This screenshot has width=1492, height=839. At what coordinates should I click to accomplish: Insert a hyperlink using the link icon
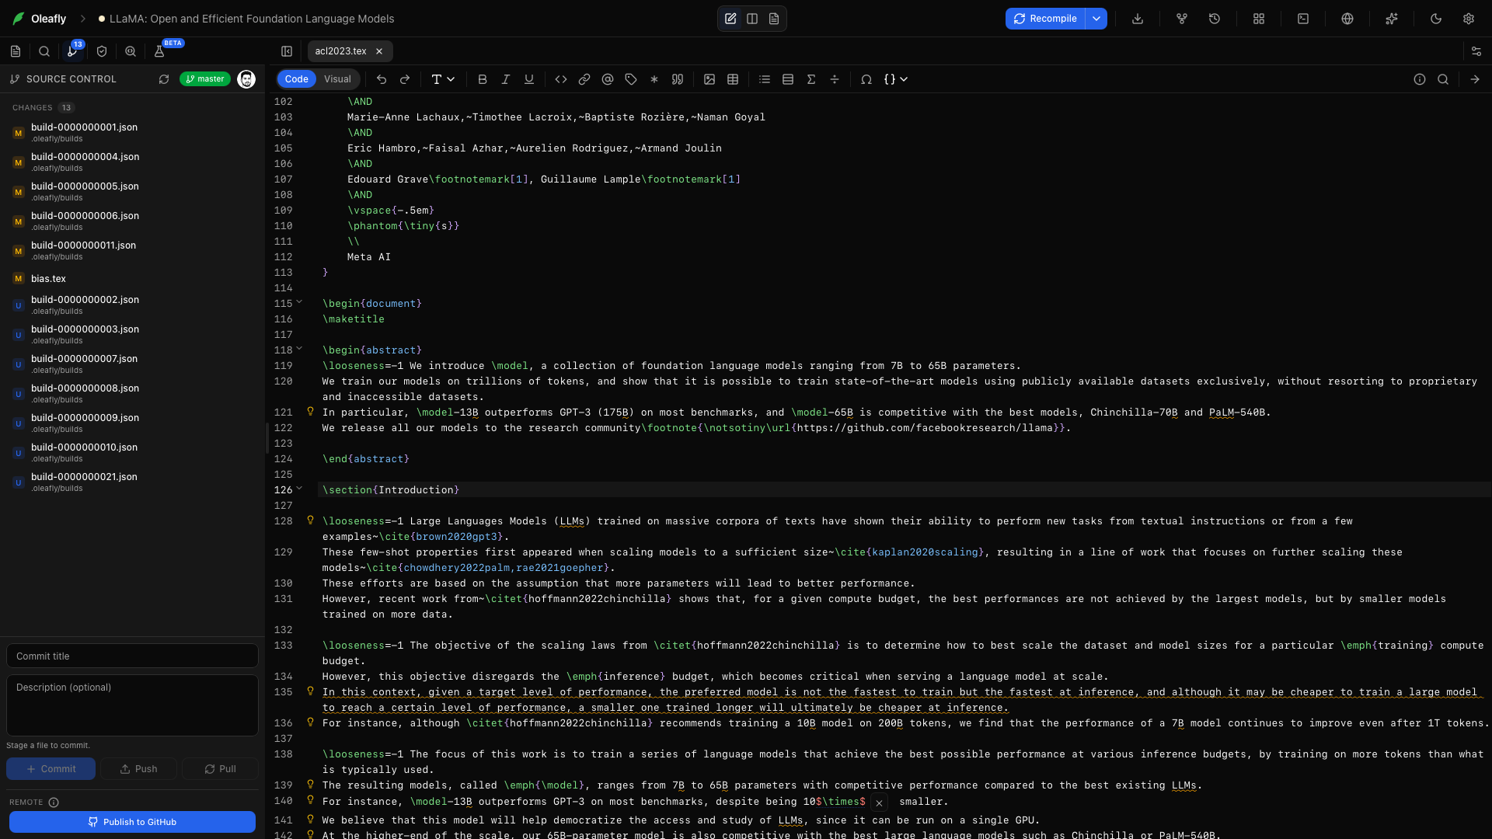pos(584,79)
